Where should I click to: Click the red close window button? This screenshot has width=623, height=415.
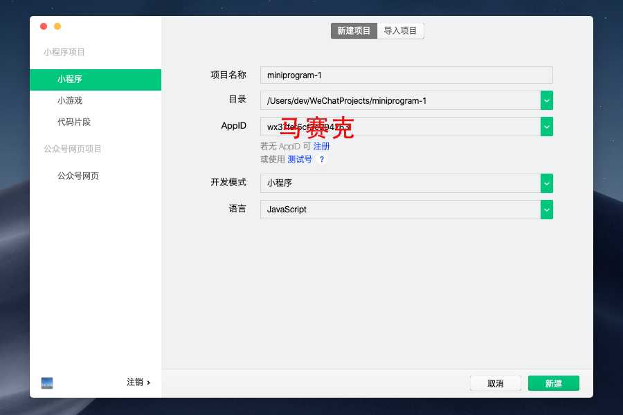click(x=44, y=26)
